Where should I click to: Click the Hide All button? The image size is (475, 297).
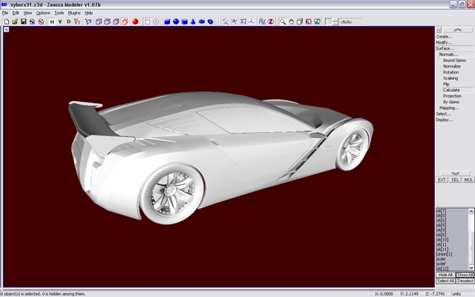[x=445, y=275]
